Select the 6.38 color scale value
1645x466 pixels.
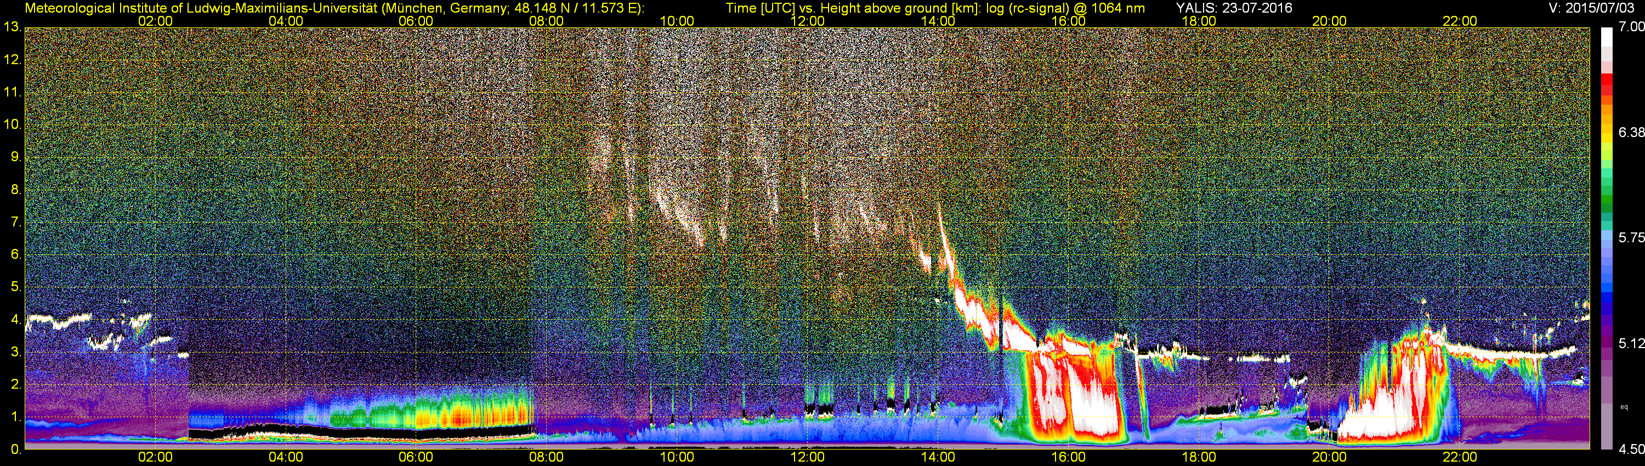(x=1631, y=132)
